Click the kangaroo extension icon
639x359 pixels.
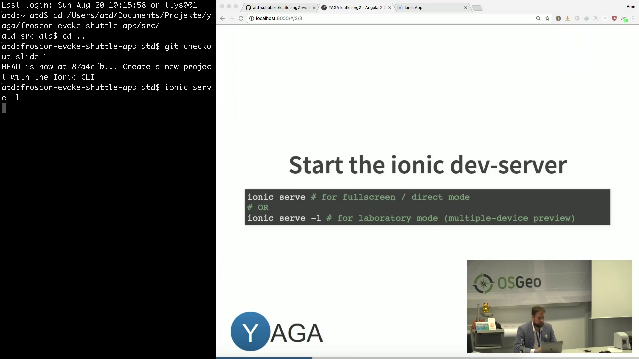click(605, 18)
